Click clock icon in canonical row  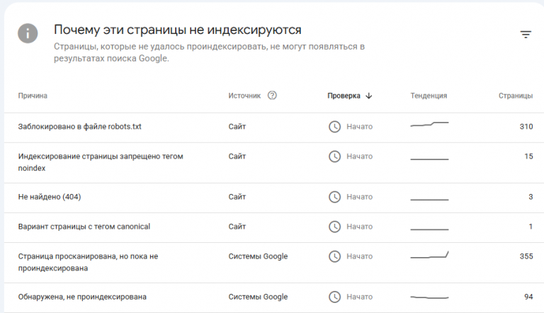click(334, 227)
